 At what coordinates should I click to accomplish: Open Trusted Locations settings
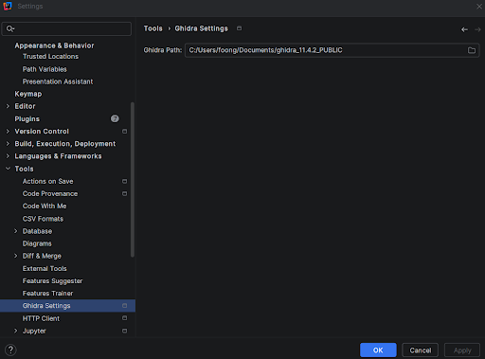coord(50,57)
